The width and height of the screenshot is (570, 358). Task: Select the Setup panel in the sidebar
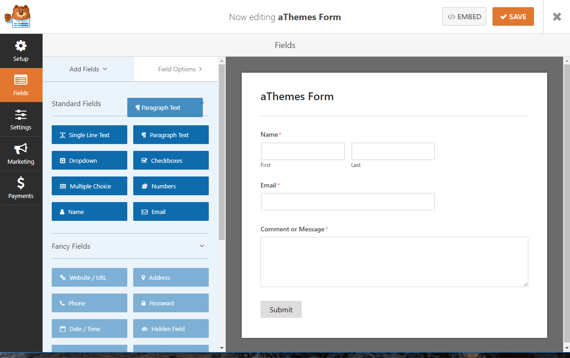[x=21, y=50]
